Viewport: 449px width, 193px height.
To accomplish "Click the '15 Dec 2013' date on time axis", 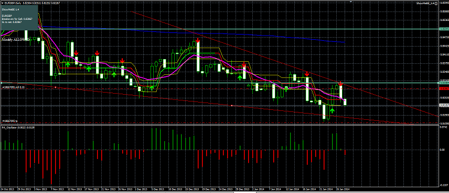I will click(x=192, y=189).
